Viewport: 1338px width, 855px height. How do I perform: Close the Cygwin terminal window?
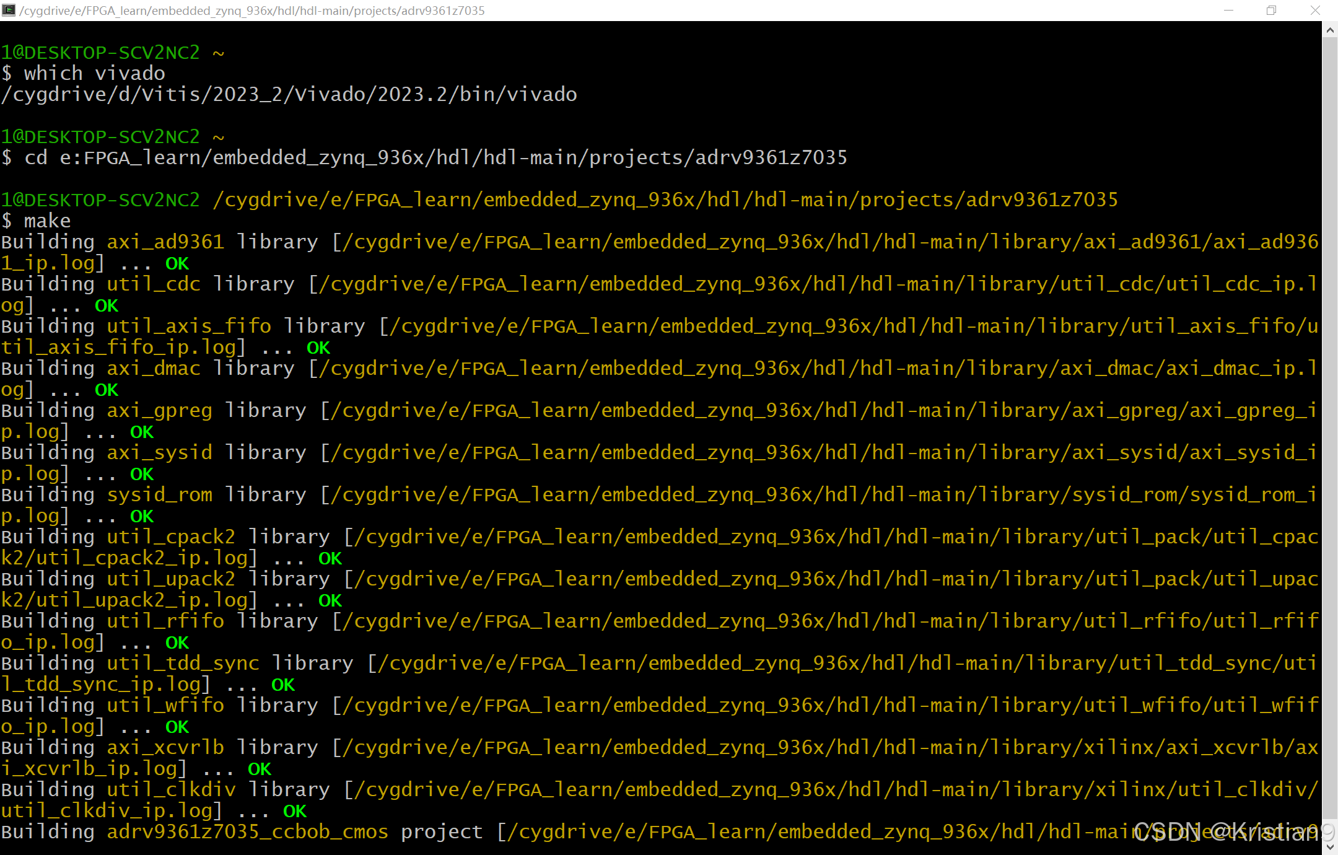[1315, 10]
